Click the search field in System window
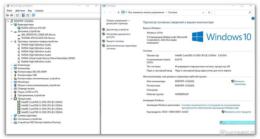The height and width of the screenshot is (139, 260). 233,12
